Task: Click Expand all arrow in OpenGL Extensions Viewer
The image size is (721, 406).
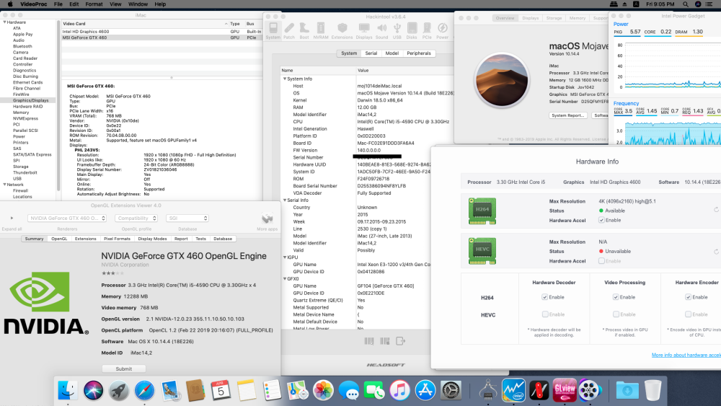Action: click(x=12, y=218)
